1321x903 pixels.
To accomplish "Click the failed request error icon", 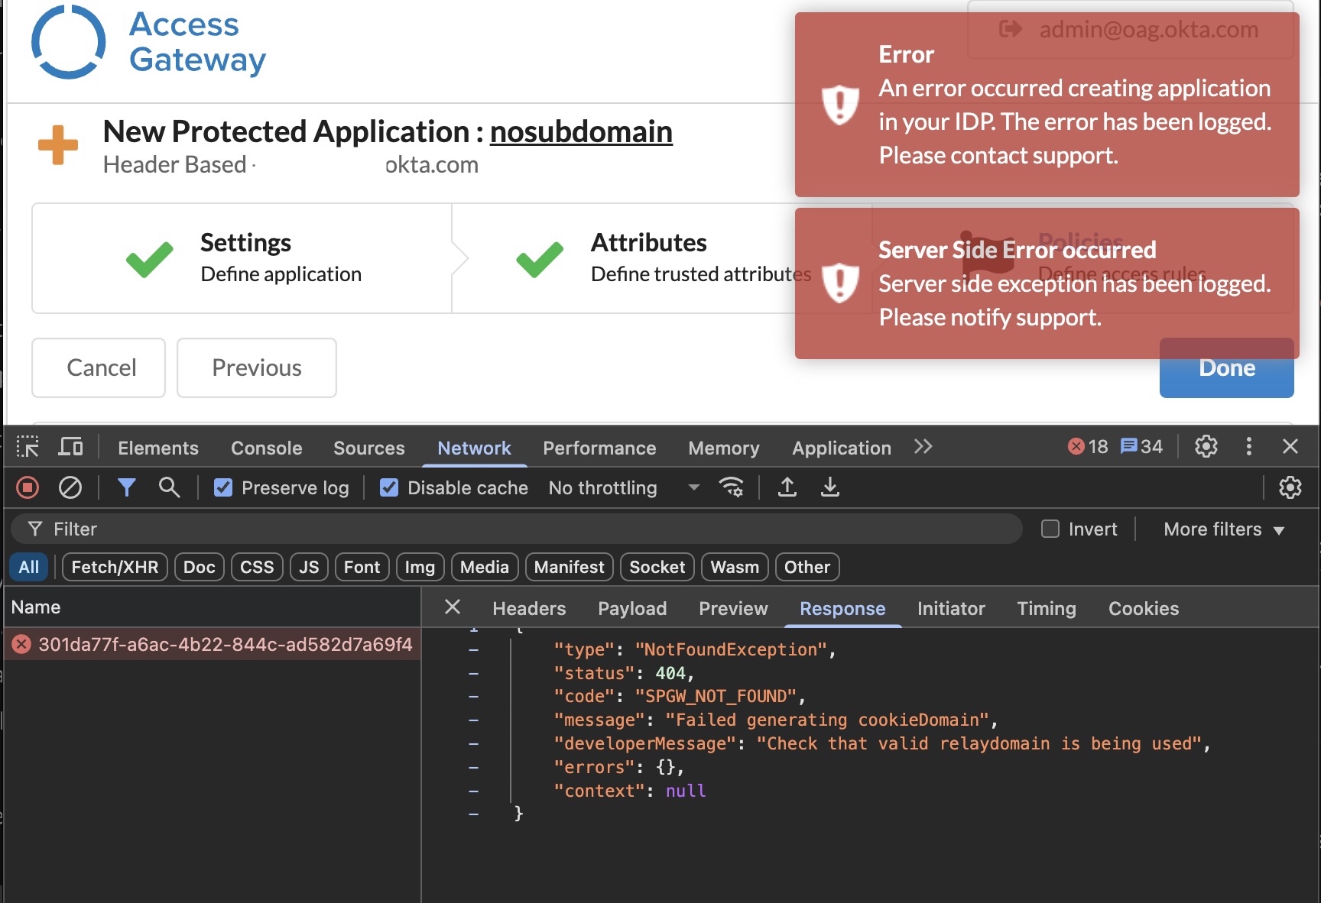I will 21,645.
